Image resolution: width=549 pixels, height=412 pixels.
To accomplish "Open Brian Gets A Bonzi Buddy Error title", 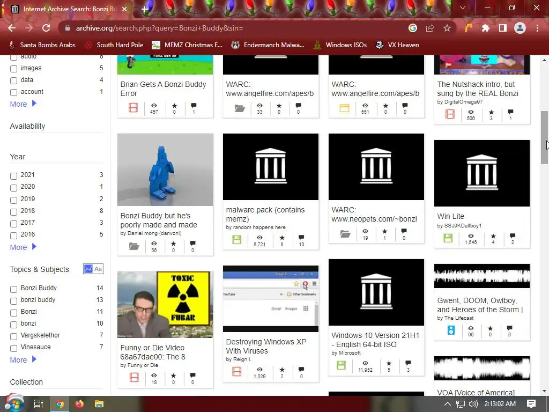I will pyautogui.click(x=163, y=89).
